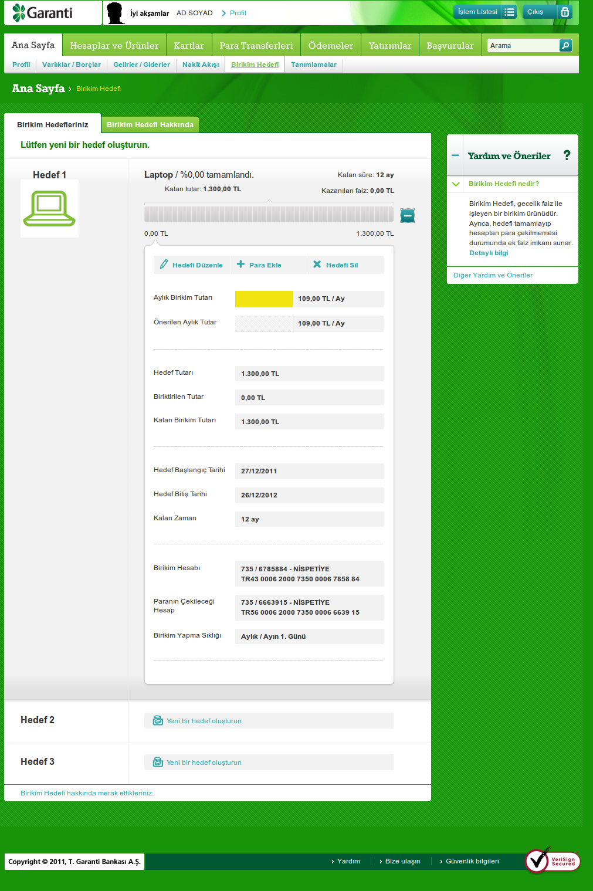Viewport: 593px width, 891px height.
Task: Select Nakit Akışı submenu item
Action: 201,65
